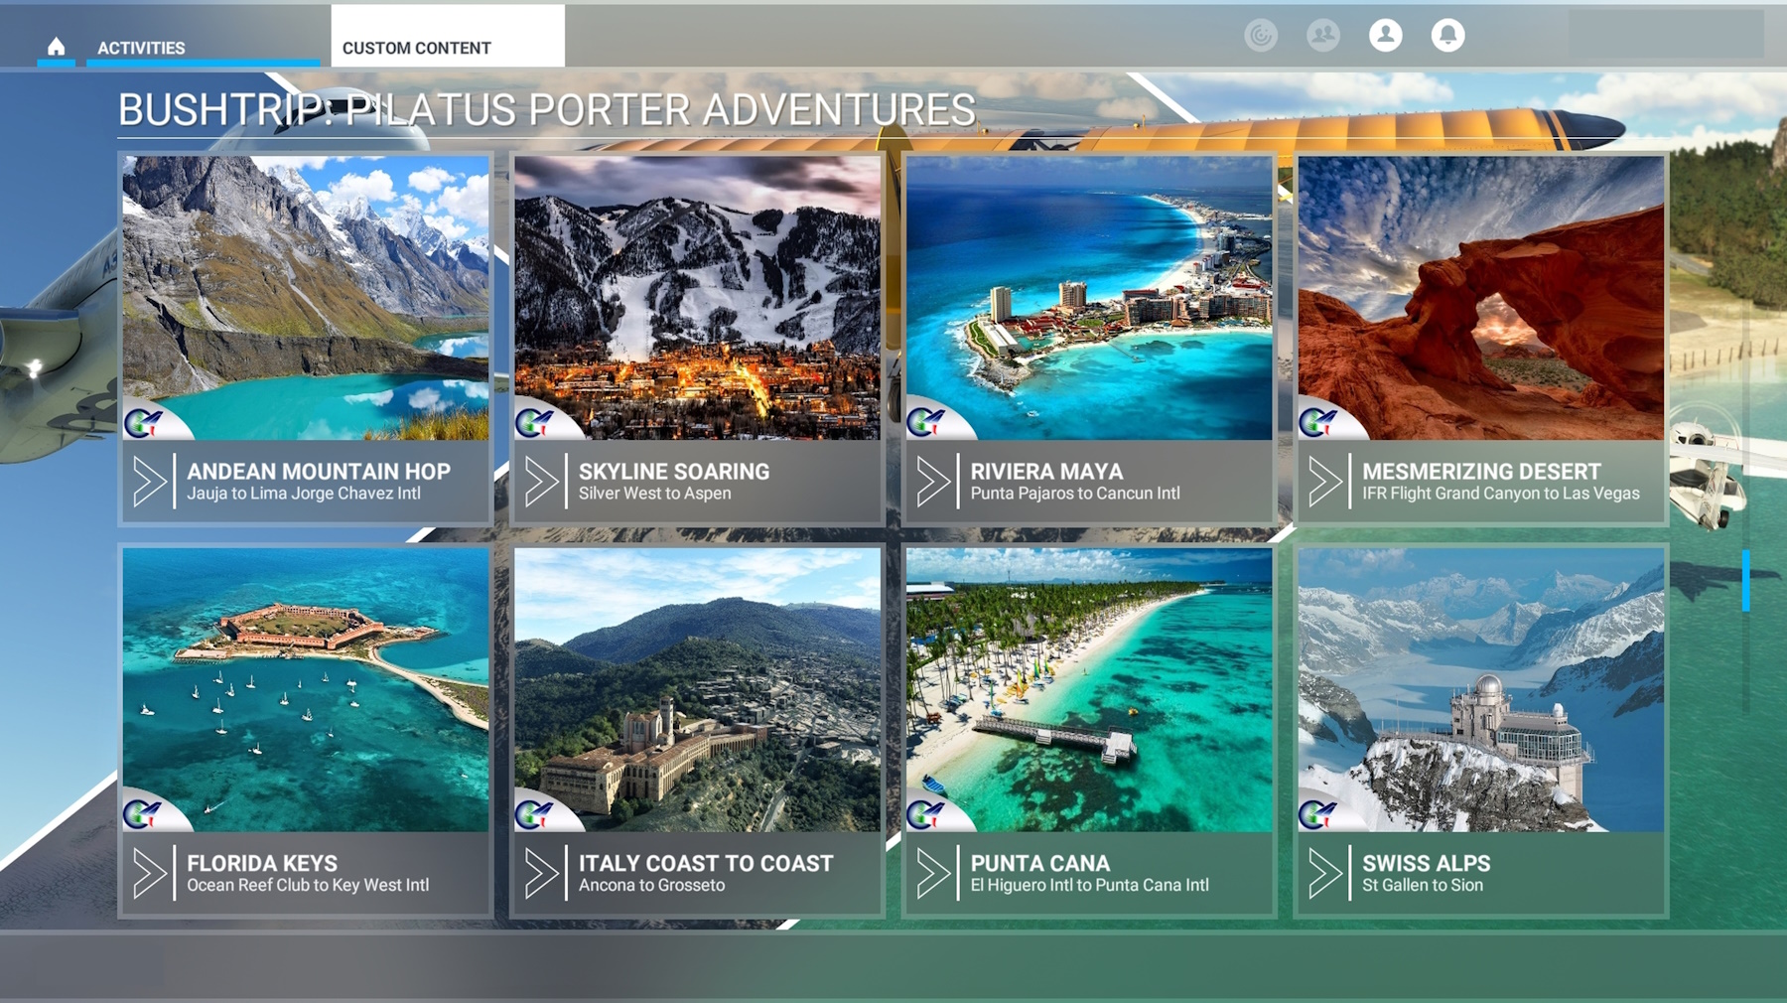Image resolution: width=1787 pixels, height=1003 pixels.
Task: Open the friends group icon
Action: point(1322,36)
